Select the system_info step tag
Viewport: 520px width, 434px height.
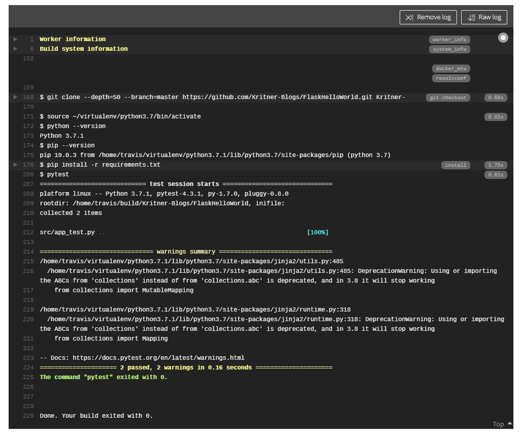449,49
